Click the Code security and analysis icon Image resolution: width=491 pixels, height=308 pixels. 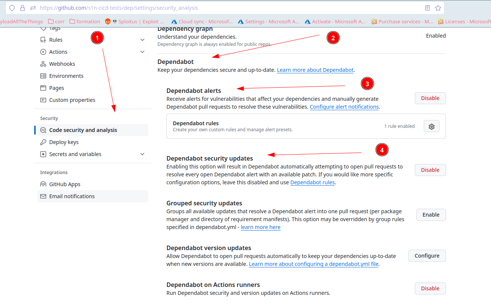(43, 130)
